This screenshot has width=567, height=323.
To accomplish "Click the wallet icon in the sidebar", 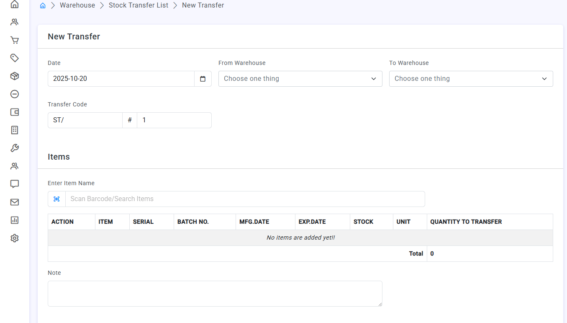I will [x=15, y=112].
